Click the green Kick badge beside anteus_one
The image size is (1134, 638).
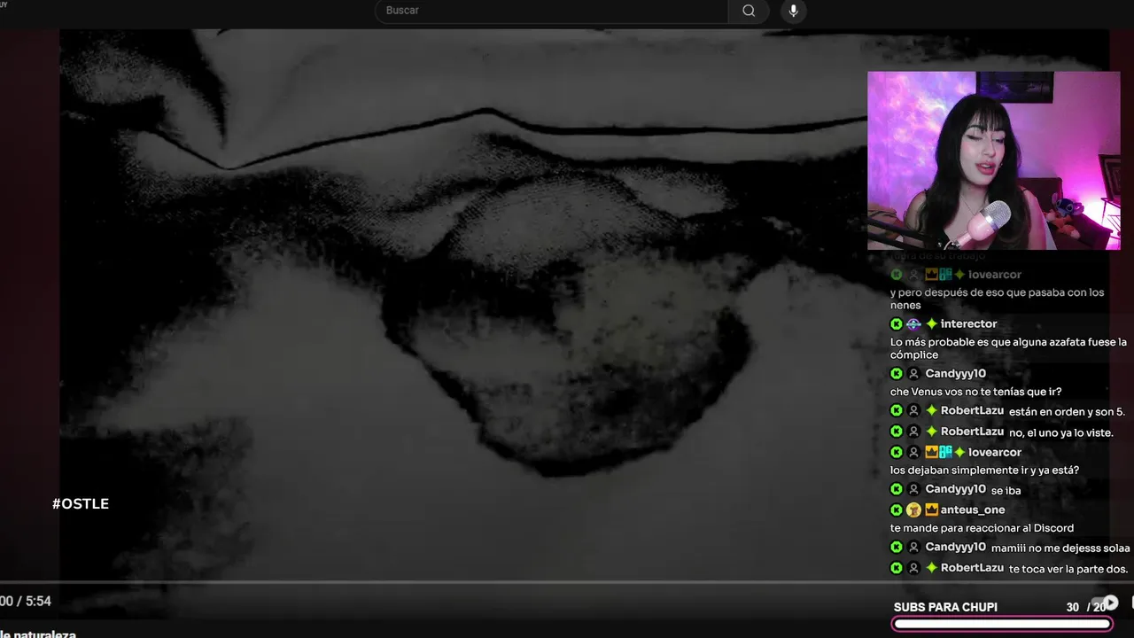tap(897, 510)
